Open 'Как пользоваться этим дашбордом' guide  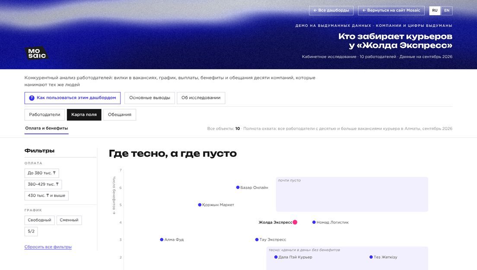(x=73, y=98)
